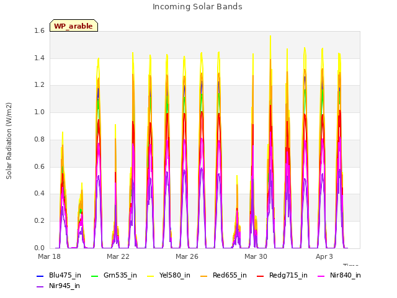The image size is (397, 298).
Task: Click the 1.4 y-axis tick label
Action: [x=39, y=58]
